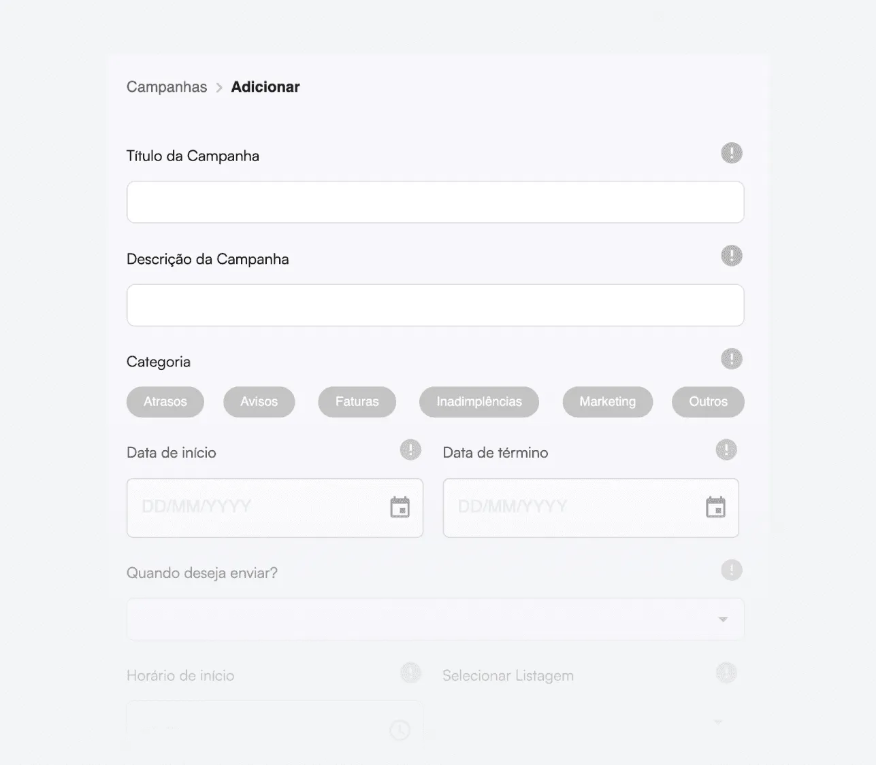Select the Faturas category chip
Image resolution: width=876 pixels, height=765 pixels.
tap(357, 402)
